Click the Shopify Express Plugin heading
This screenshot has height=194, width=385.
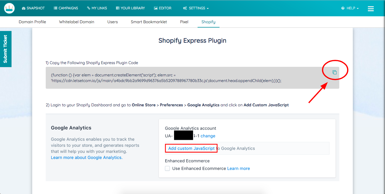(x=192, y=41)
